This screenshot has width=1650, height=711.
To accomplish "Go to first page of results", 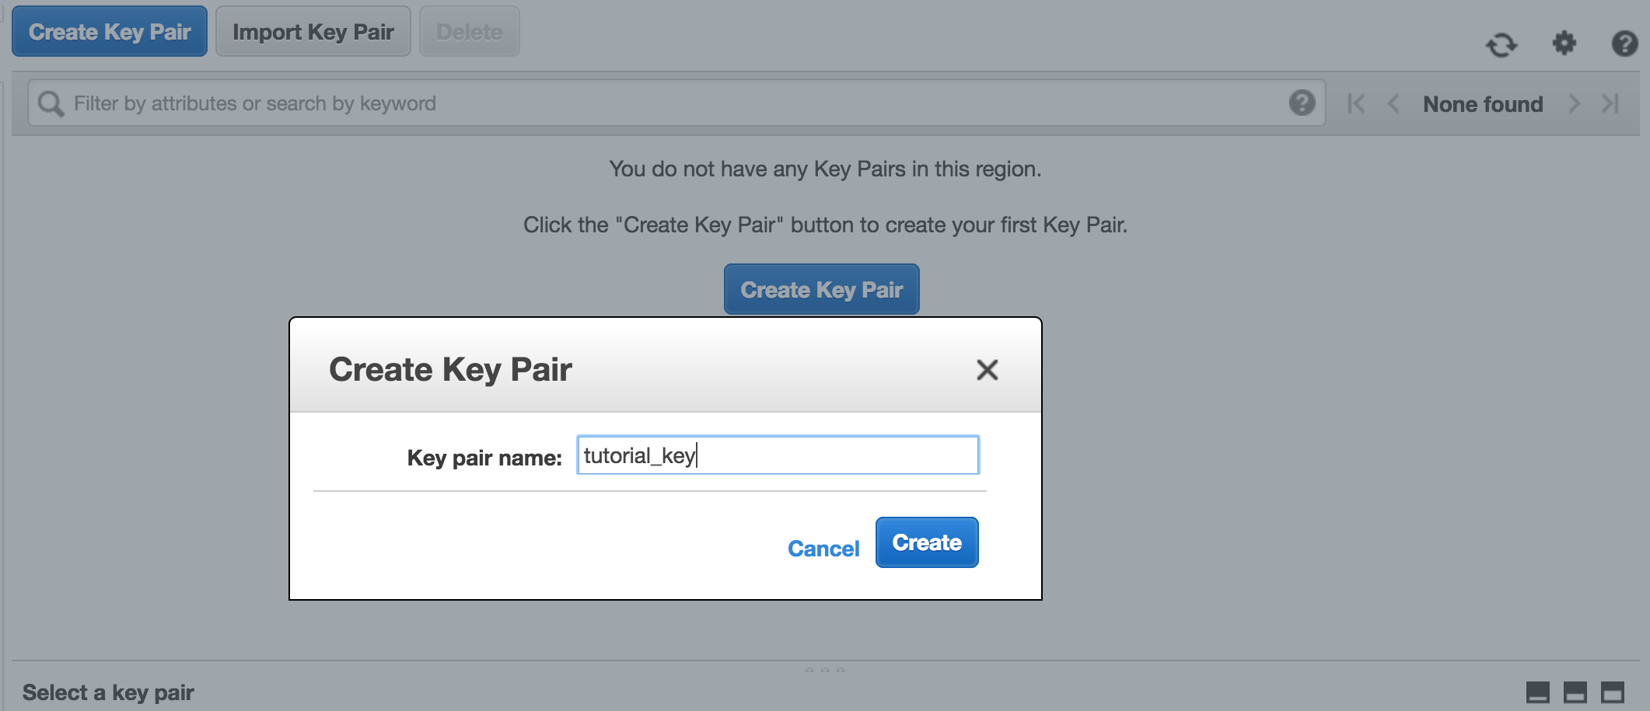I will (1356, 103).
